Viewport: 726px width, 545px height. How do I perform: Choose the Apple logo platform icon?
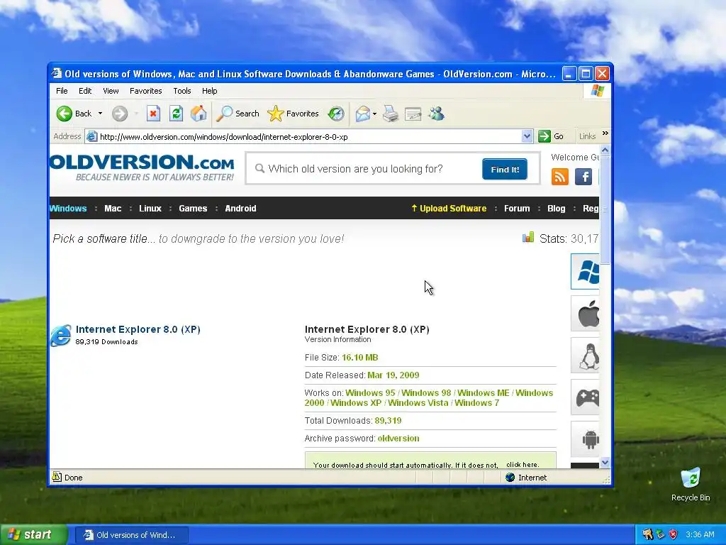tap(585, 314)
